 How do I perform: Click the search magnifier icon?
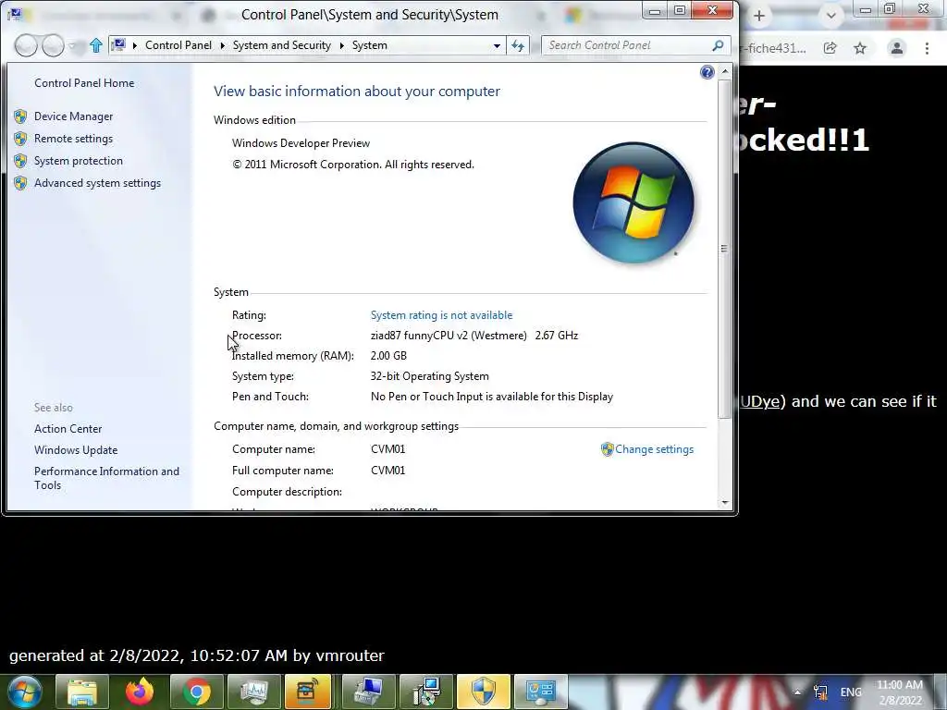[x=718, y=45]
